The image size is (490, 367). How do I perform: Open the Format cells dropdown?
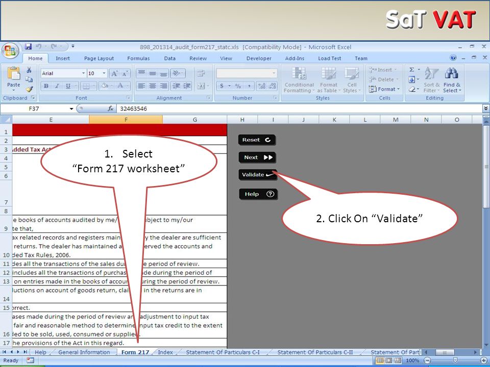[x=384, y=89]
